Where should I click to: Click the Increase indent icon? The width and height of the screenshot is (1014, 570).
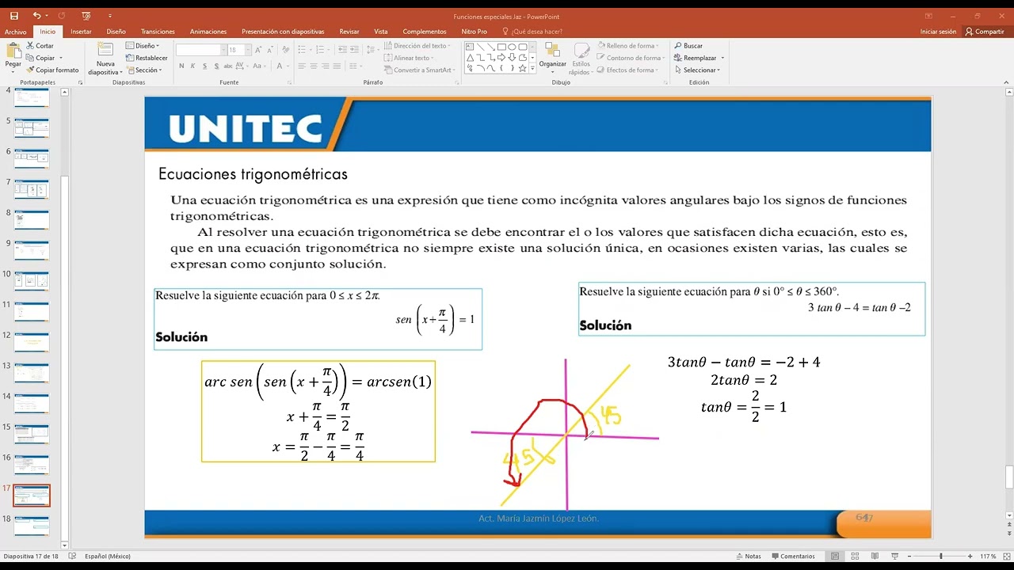(354, 50)
